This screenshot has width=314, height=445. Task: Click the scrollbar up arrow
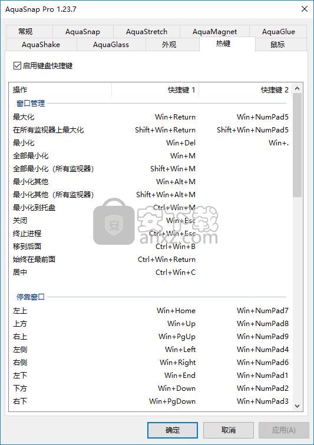pyautogui.click(x=298, y=88)
